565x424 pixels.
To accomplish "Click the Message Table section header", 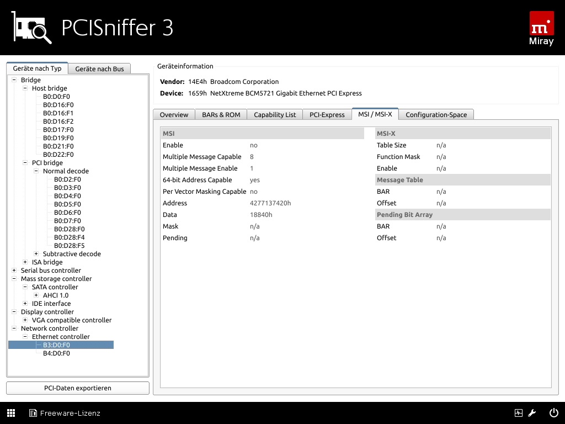I will [463, 180].
